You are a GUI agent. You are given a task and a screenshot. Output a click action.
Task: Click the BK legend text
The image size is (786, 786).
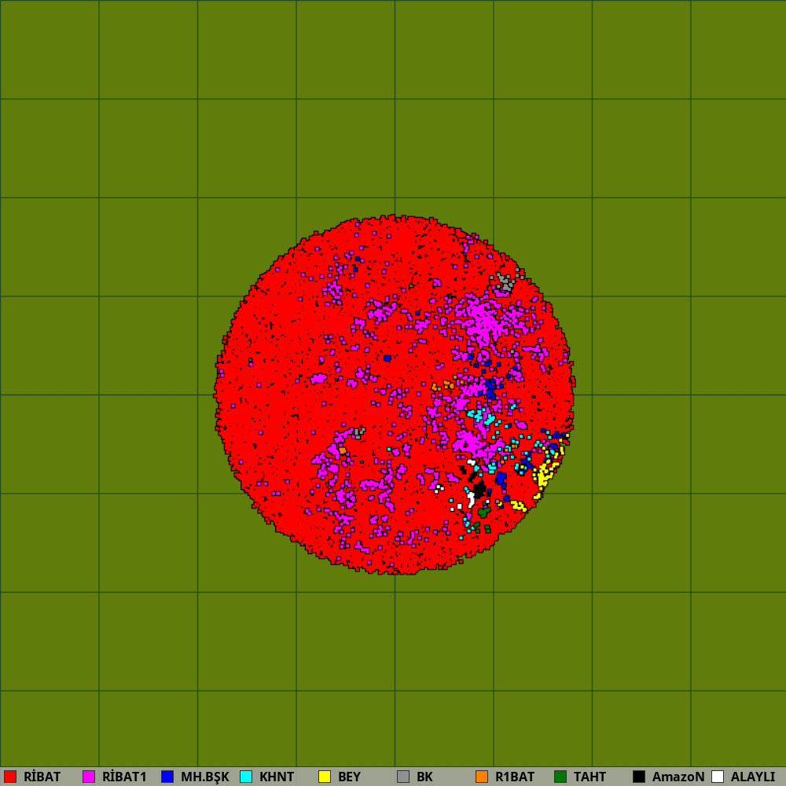(x=424, y=777)
